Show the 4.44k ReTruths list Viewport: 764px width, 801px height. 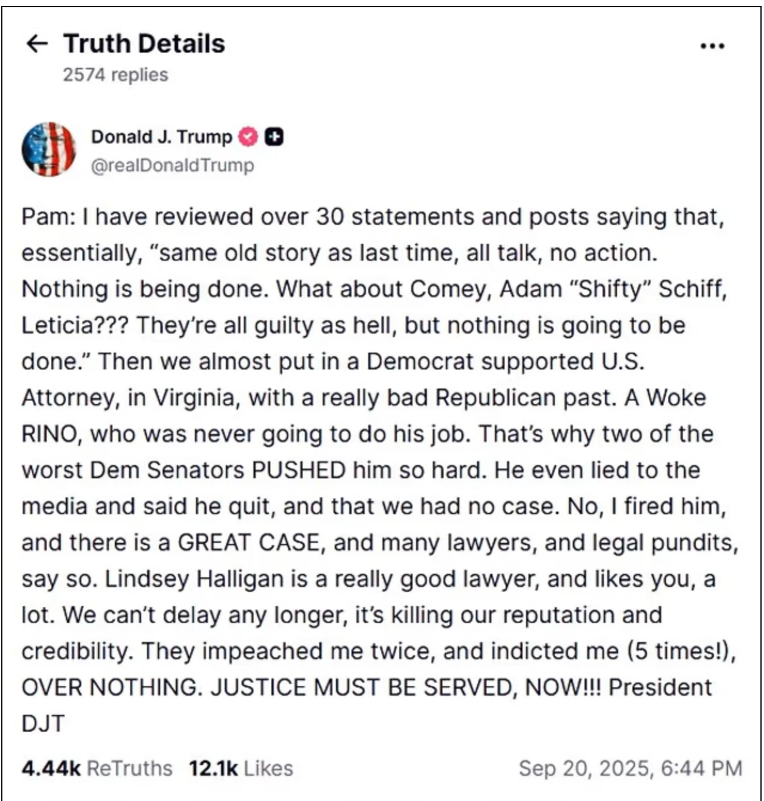point(96,768)
